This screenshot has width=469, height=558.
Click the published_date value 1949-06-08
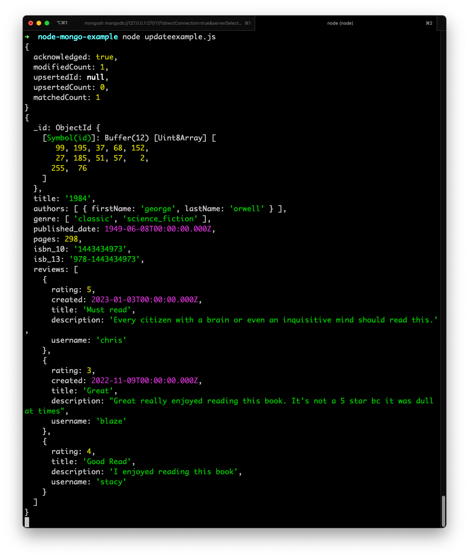click(158, 229)
